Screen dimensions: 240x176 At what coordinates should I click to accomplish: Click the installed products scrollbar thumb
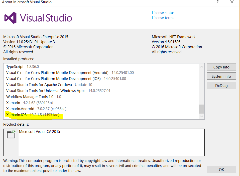(201, 109)
